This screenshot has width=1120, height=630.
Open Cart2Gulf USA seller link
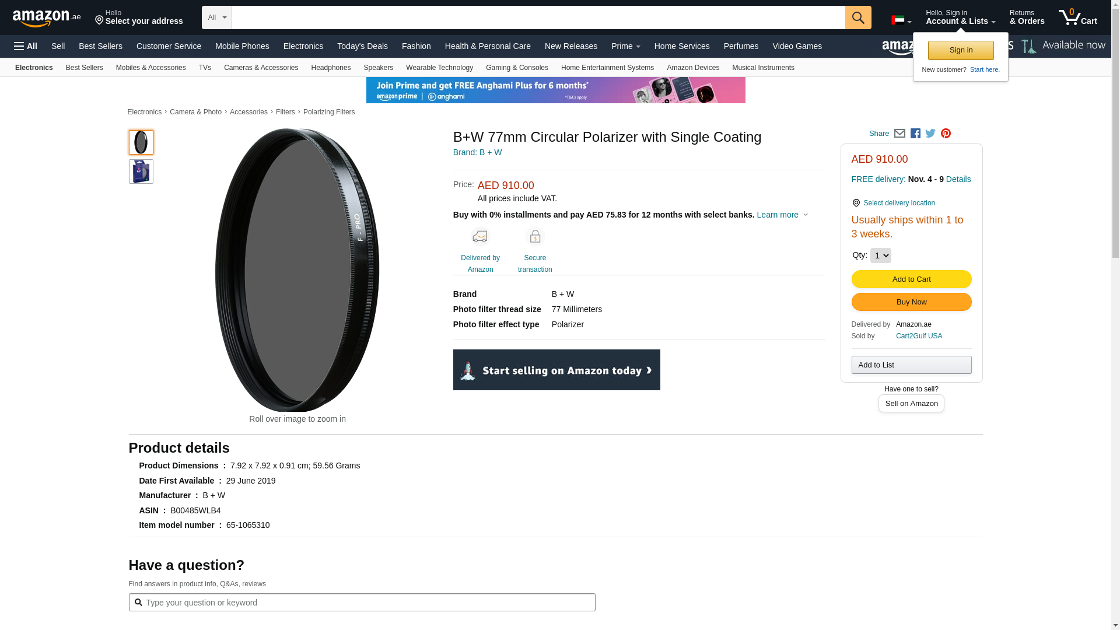pyautogui.click(x=919, y=336)
